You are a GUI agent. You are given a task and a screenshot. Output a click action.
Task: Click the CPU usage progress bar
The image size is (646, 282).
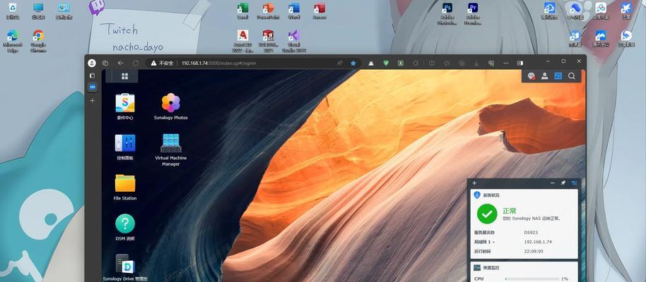tap(531, 278)
